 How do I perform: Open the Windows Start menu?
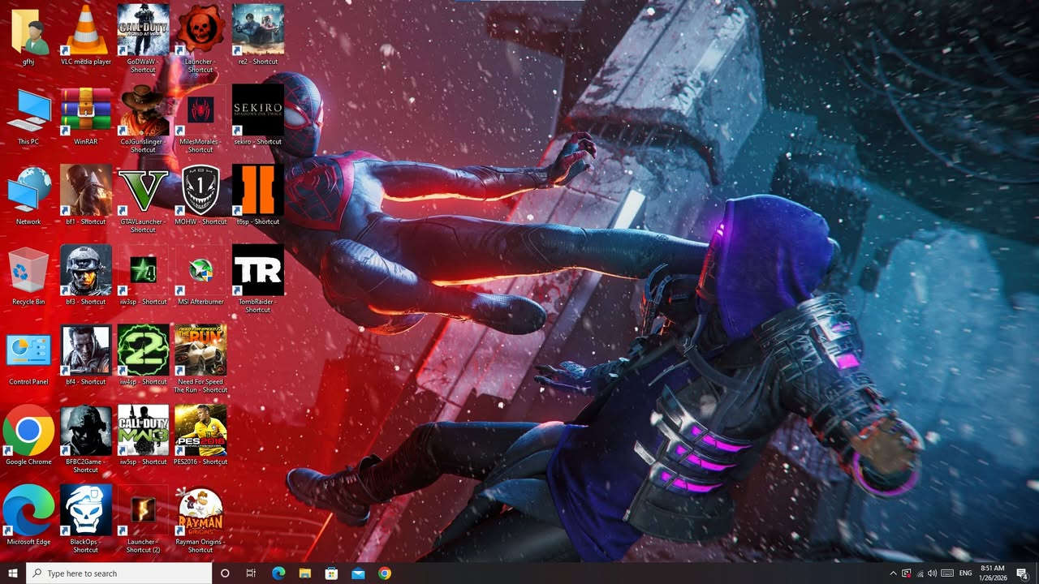(x=13, y=573)
